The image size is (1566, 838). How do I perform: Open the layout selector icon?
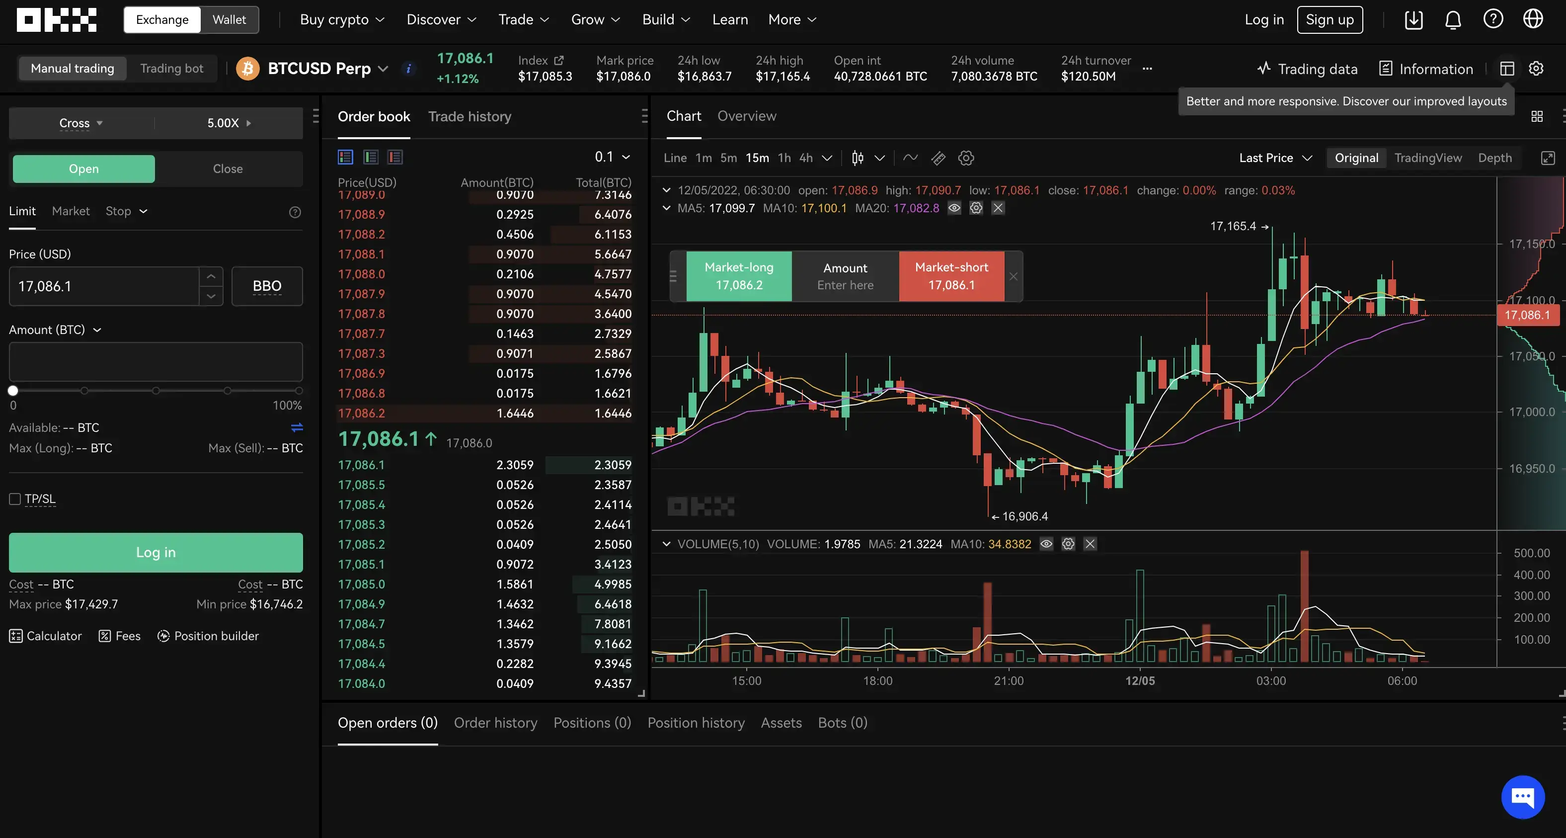1506,69
